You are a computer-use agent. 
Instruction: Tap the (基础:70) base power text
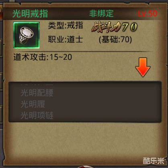point(115,40)
